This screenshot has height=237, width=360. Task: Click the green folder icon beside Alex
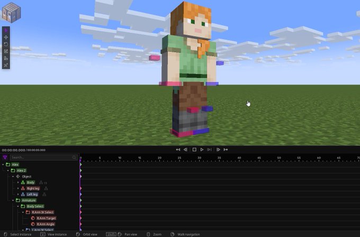[x=8, y=165]
